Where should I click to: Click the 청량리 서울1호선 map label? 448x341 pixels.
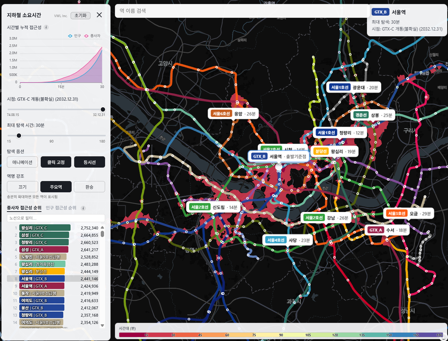[340, 133]
